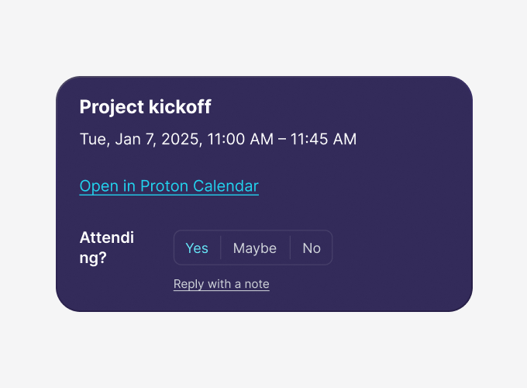Click the divider between Maybe and No

(290, 248)
